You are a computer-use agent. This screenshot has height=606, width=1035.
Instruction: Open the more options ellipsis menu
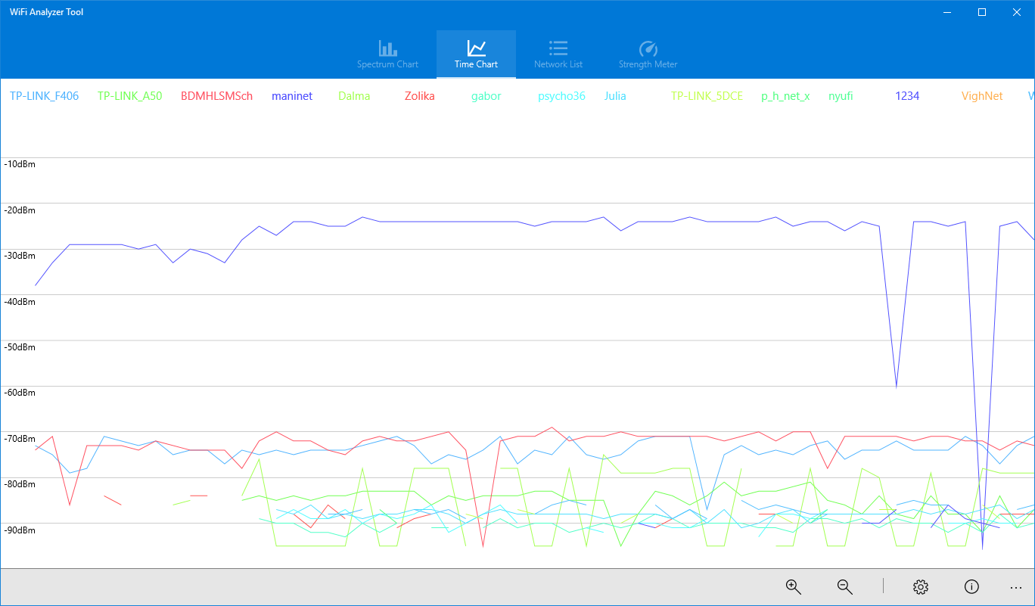(1016, 586)
